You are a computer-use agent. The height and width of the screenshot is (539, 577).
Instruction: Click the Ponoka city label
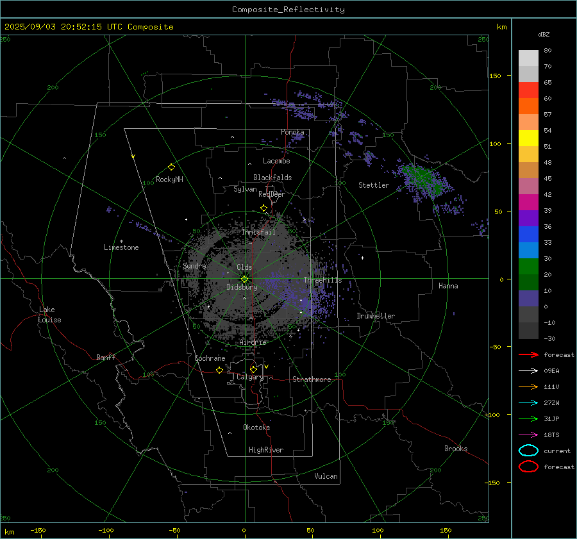(x=292, y=132)
